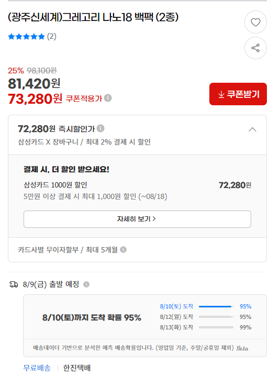Viewport: 280px width, 376px height.
Task: Open share options via share icon
Action: [255, 48]
